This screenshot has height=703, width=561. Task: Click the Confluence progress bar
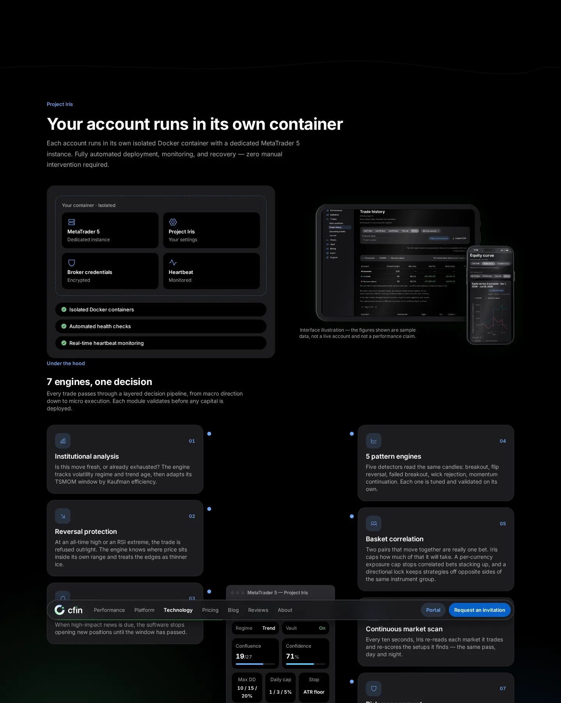coord(255,664)
